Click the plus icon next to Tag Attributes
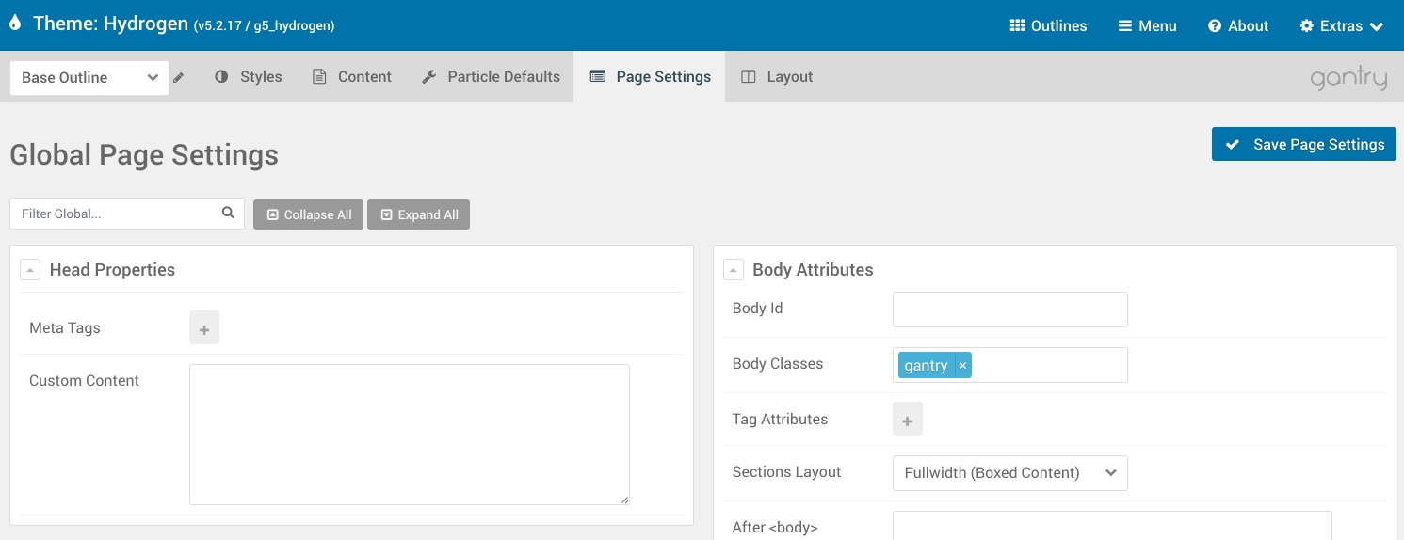The width and height of the screenshot is (1404, 540). 908,420
